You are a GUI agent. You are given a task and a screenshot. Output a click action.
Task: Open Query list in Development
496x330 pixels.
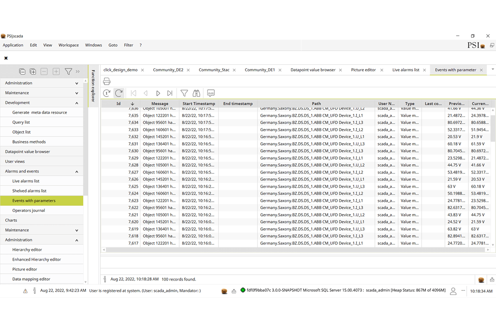coord(42,122)
